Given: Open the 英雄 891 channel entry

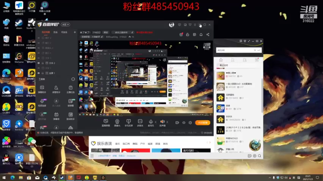Looking at the screenshot, I should [239, 108].
